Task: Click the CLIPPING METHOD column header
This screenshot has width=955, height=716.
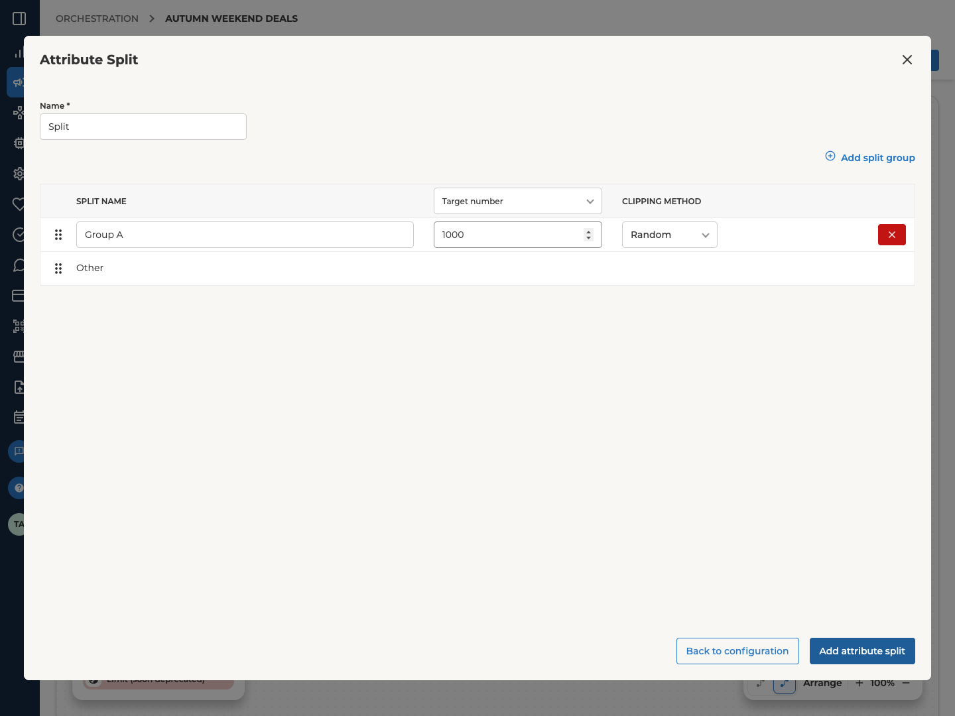Action: (x=661, y=202)
